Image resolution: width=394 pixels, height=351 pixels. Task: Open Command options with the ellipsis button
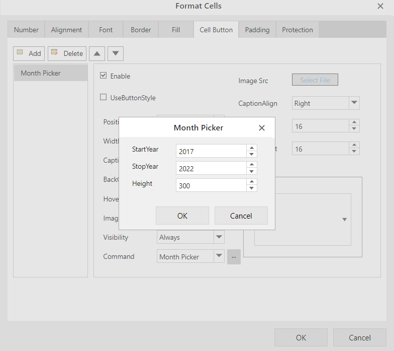tap(234, 257)
